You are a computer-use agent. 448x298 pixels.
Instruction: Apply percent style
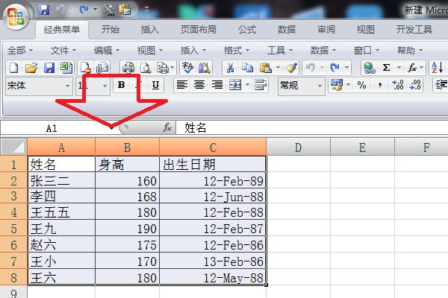click(361, 85)
